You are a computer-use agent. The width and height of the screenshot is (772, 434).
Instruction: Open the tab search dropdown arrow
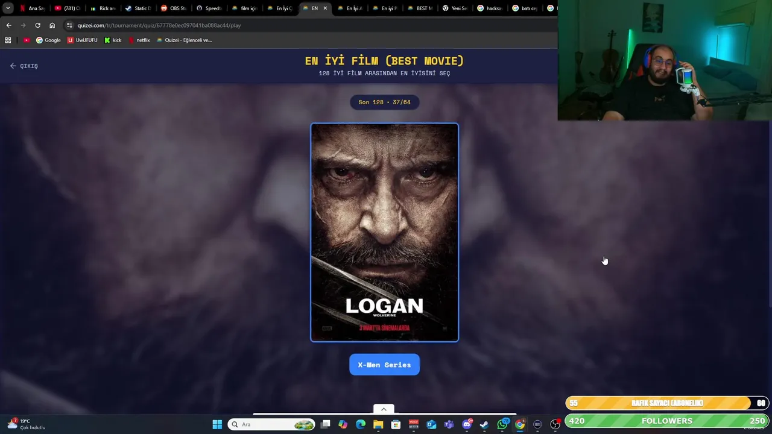coord(8,8)
